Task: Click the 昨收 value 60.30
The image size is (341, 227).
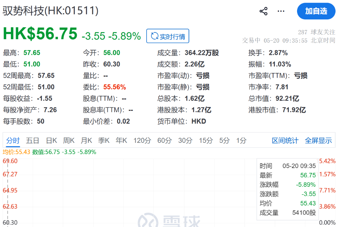Action: pos(112,64)
